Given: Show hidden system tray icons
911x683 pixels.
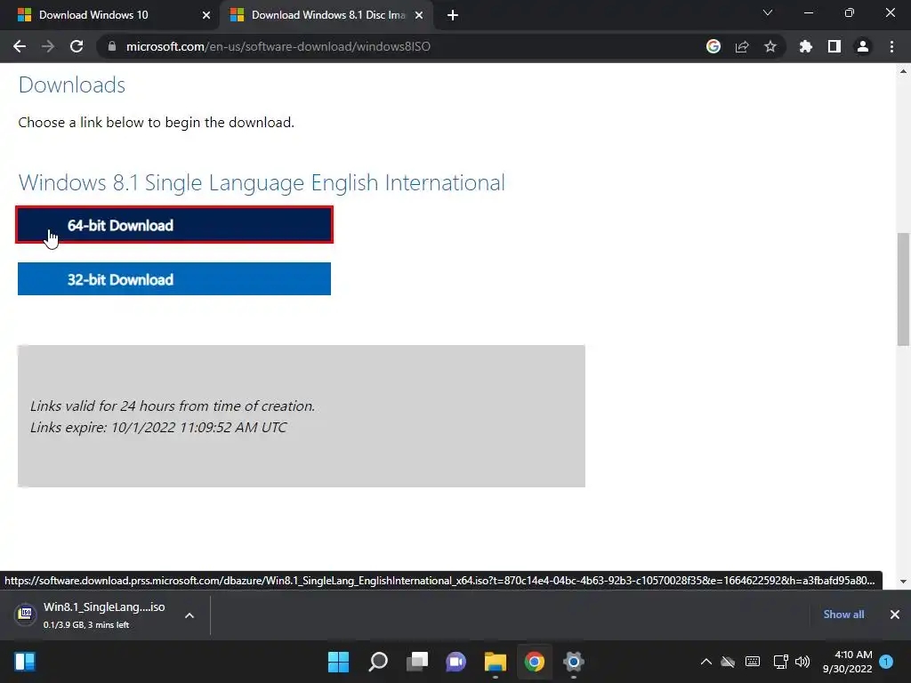Looking at the screenshot, I should 705,662.
